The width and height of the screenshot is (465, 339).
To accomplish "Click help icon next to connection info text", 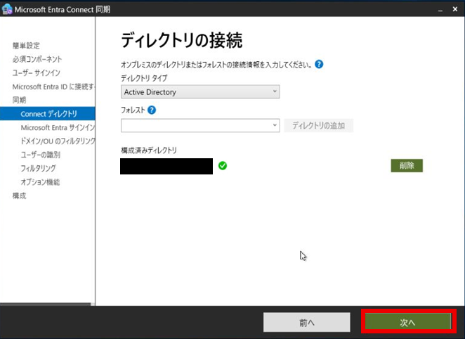I will (319, 64).
